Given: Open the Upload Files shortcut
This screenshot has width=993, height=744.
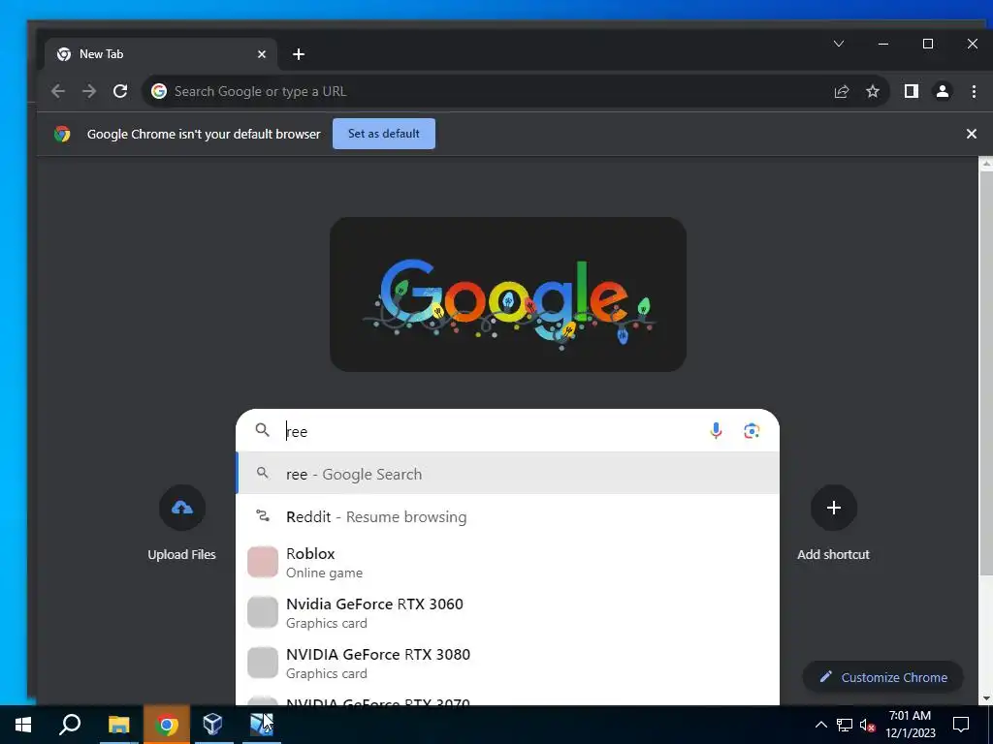Looking at the screenshot, I should (x=181, y=522).
